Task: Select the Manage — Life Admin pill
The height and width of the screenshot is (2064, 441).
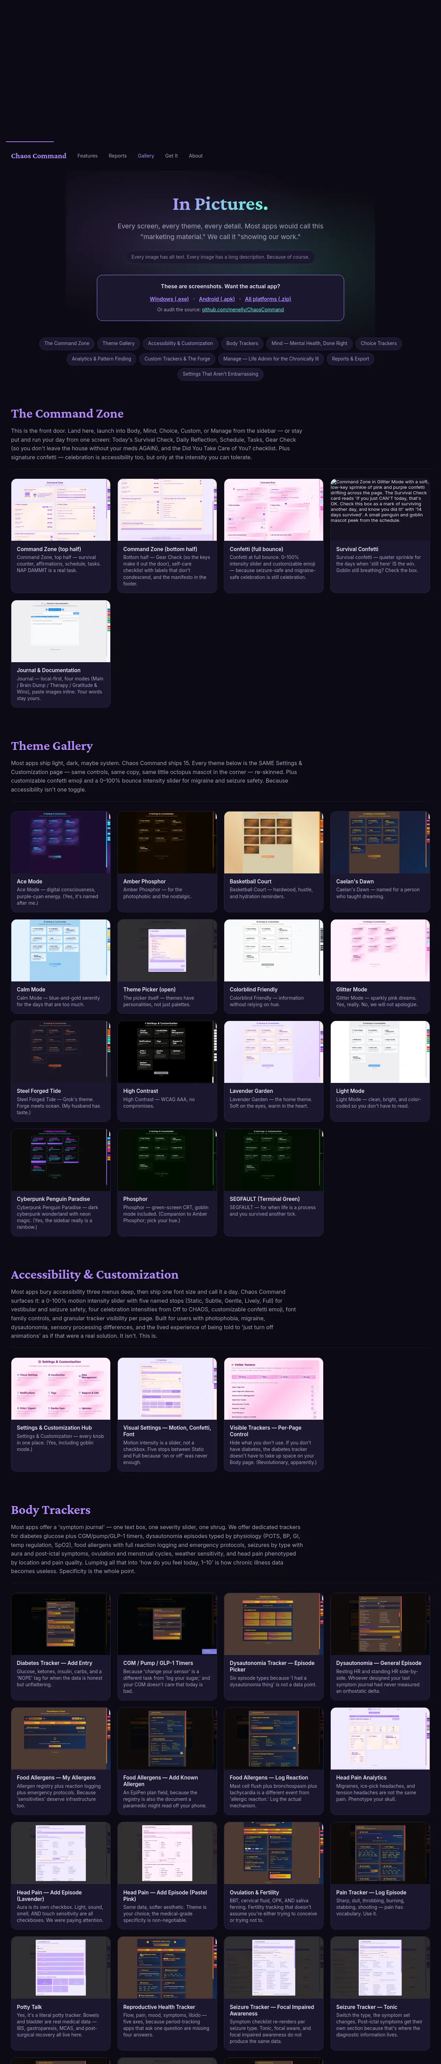Action: click(271, 358)
